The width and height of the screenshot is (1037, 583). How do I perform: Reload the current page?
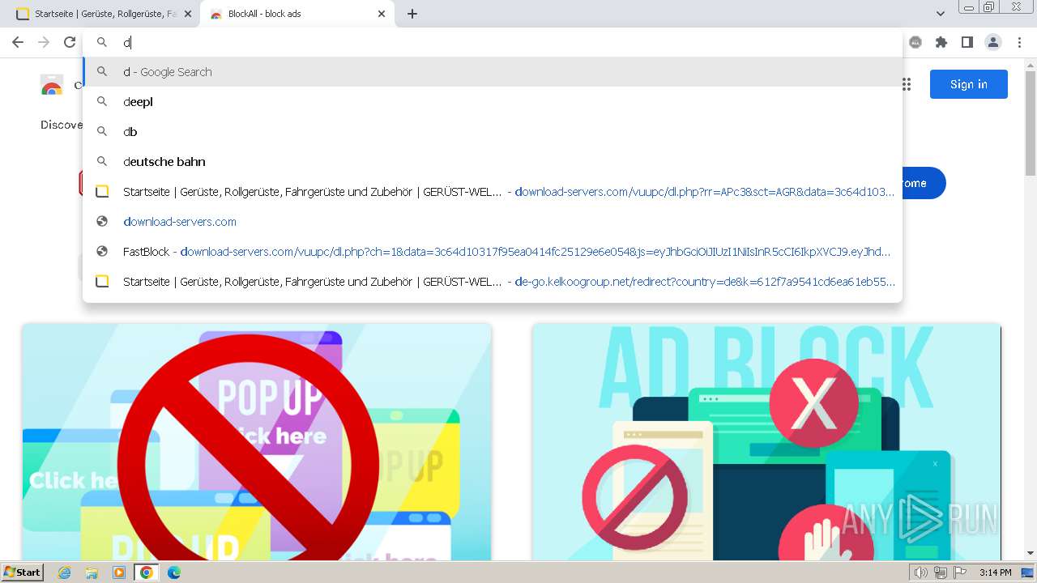point(70,42)
